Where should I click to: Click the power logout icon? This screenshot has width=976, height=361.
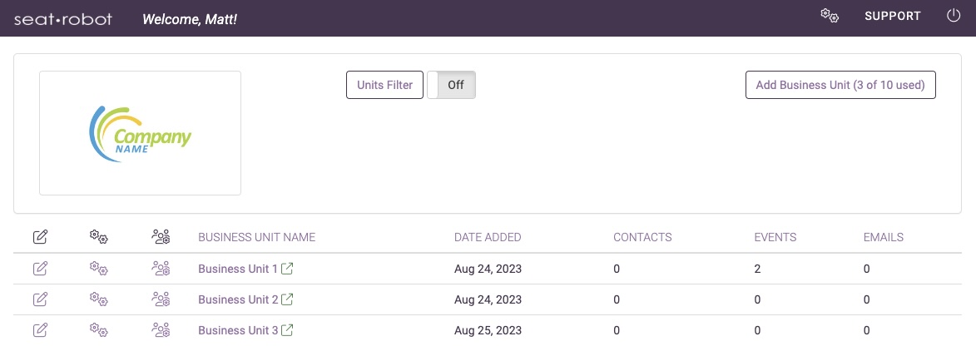[x=953, y=16]
